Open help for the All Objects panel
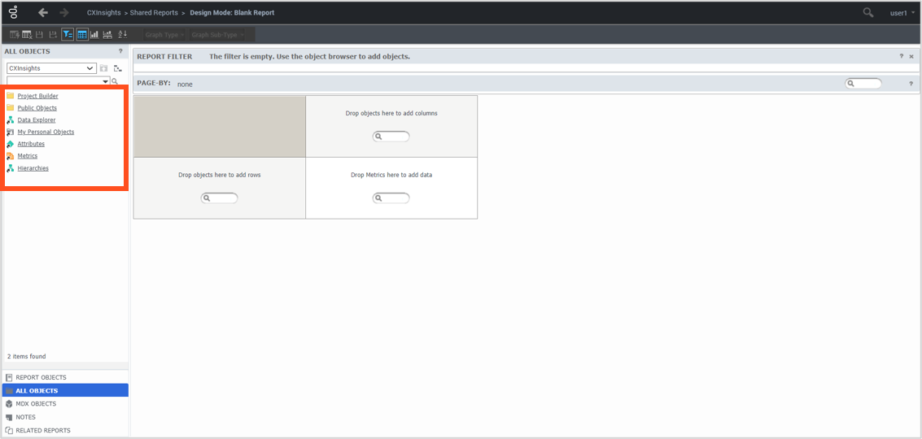Image resolution: width=922 pixels, height=439 pixels. 120,51
